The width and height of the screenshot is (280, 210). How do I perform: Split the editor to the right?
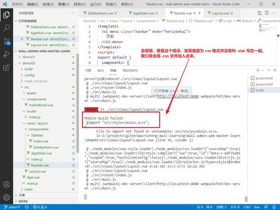click(x=267, y=13)
